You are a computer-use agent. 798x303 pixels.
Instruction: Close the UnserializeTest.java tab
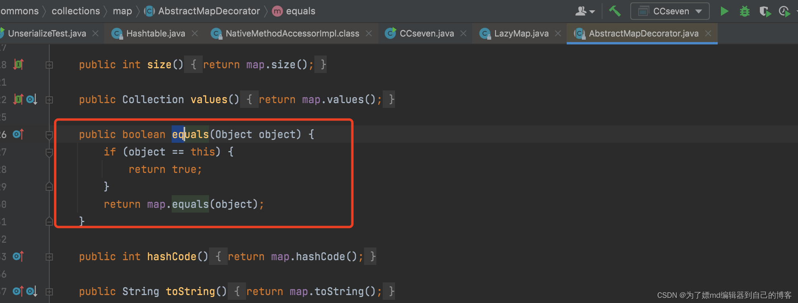pyautogui.click(x=95, y=33)
